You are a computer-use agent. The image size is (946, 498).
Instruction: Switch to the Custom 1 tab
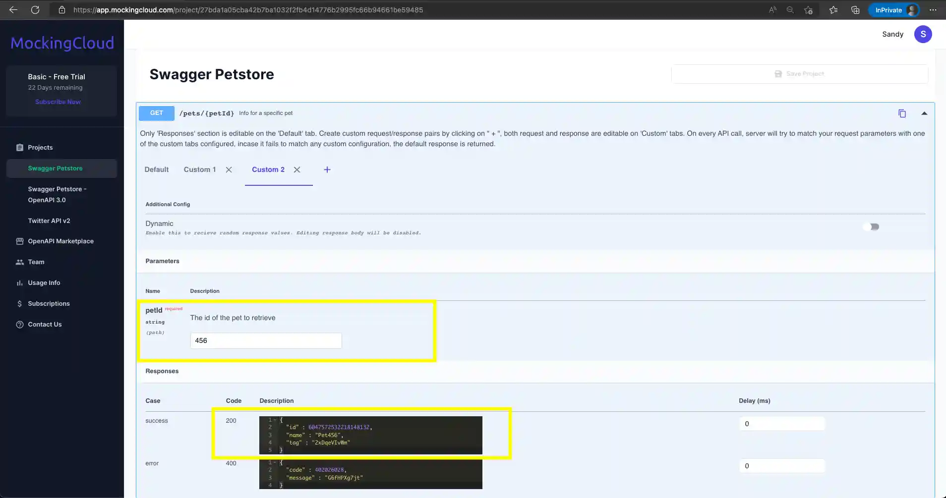pos(199,169)
